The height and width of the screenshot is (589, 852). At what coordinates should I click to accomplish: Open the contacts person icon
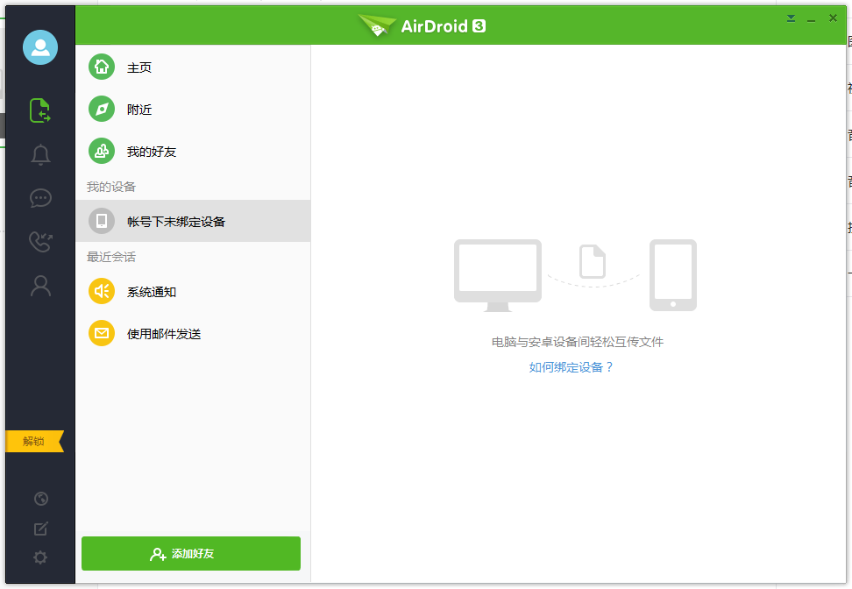point(40,286)
